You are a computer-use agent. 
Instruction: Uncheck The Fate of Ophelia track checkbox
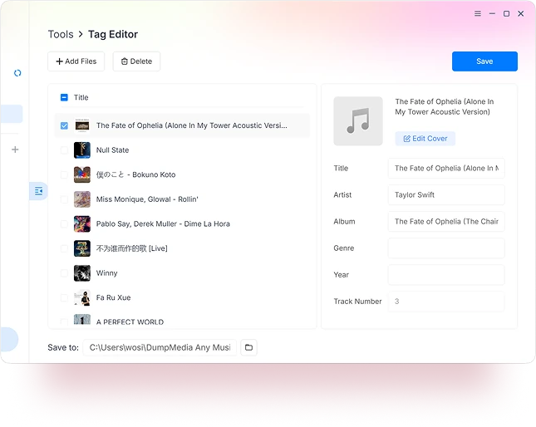(x=65, y=126)
